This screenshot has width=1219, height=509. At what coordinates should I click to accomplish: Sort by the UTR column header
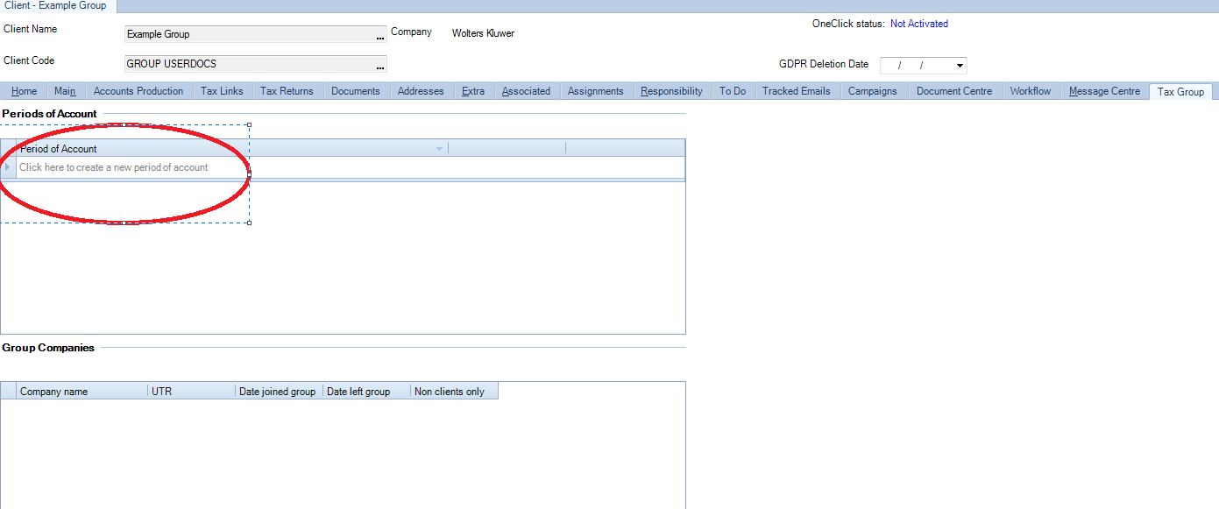coord(191,392)
